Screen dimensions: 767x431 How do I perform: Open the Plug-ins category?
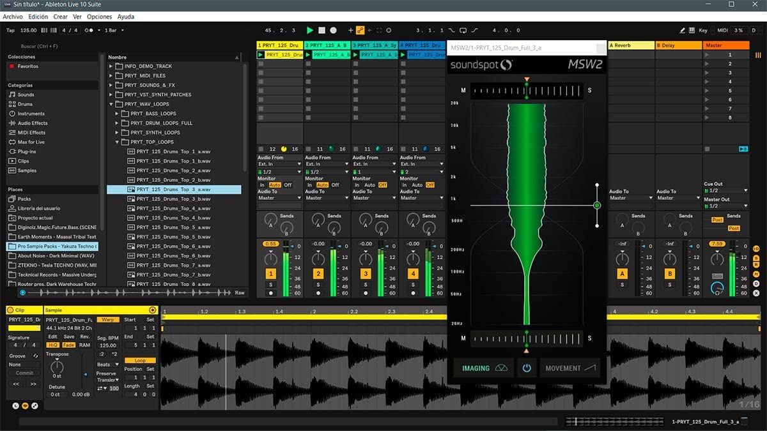tap(27, 151)
